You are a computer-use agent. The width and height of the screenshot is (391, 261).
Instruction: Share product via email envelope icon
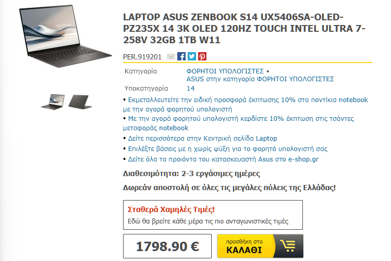pyautogui.click(x=171, y=57)
